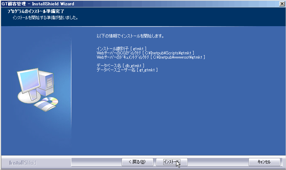The width and height of the screenshot is (286, 170).
Task: Click the インストールを開始する準備が整いました subtitle
Action: (x=45, y=18)
